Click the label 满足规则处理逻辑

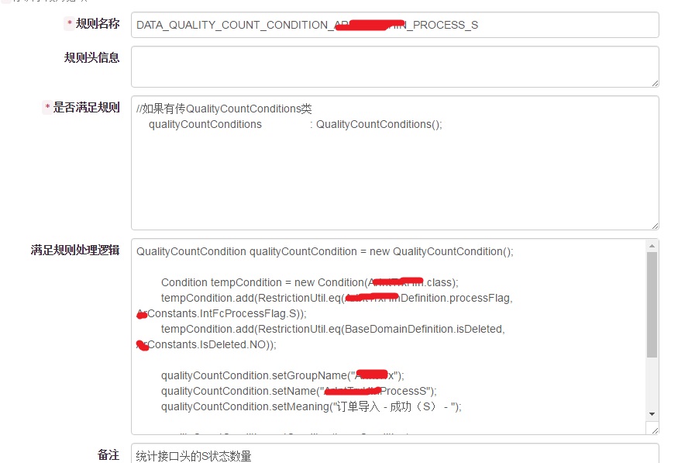click(x=75, y=250)
